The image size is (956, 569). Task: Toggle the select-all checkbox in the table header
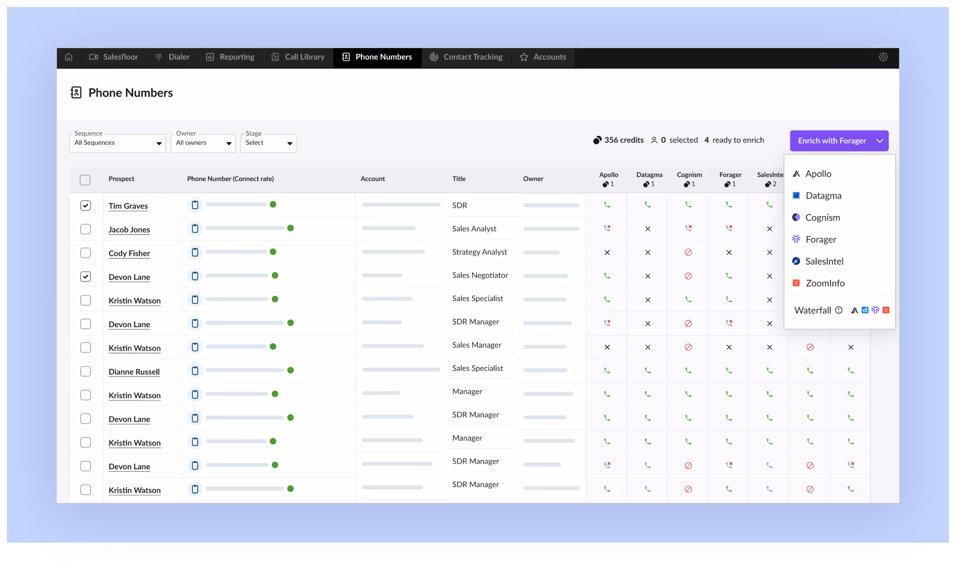tap(86, 180)
